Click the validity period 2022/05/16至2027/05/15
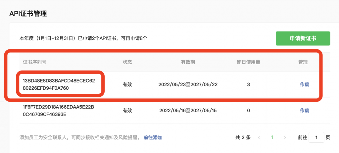This screenshot has width=339, height=153. pos(188,111)
